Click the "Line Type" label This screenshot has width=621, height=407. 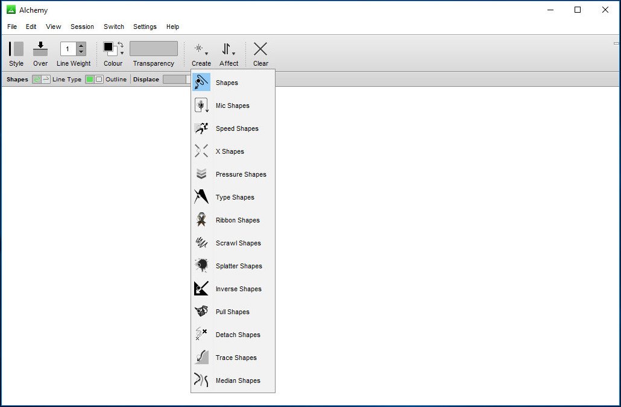pos(67,79)
